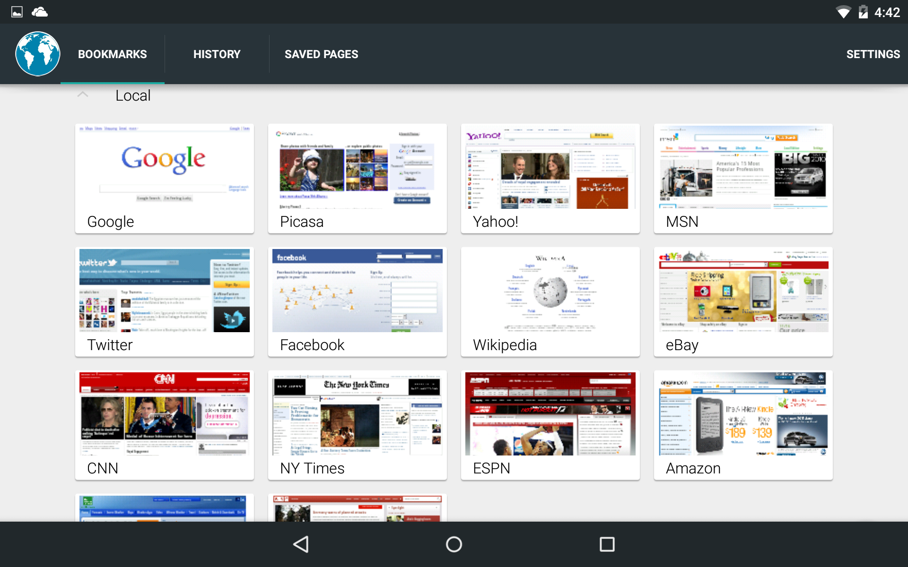Viewport: 908px width, 567px height.
Task: Click the Picasa bookmark title text
Action: (302, 222)
